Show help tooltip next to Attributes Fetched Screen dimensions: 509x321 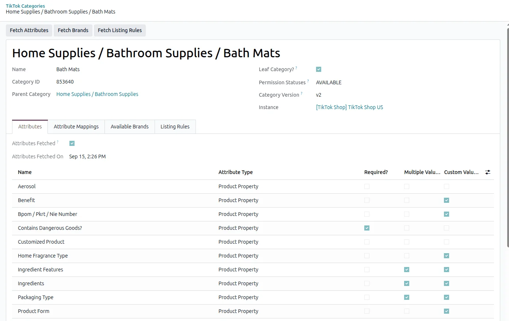click(x=58, y=142)
